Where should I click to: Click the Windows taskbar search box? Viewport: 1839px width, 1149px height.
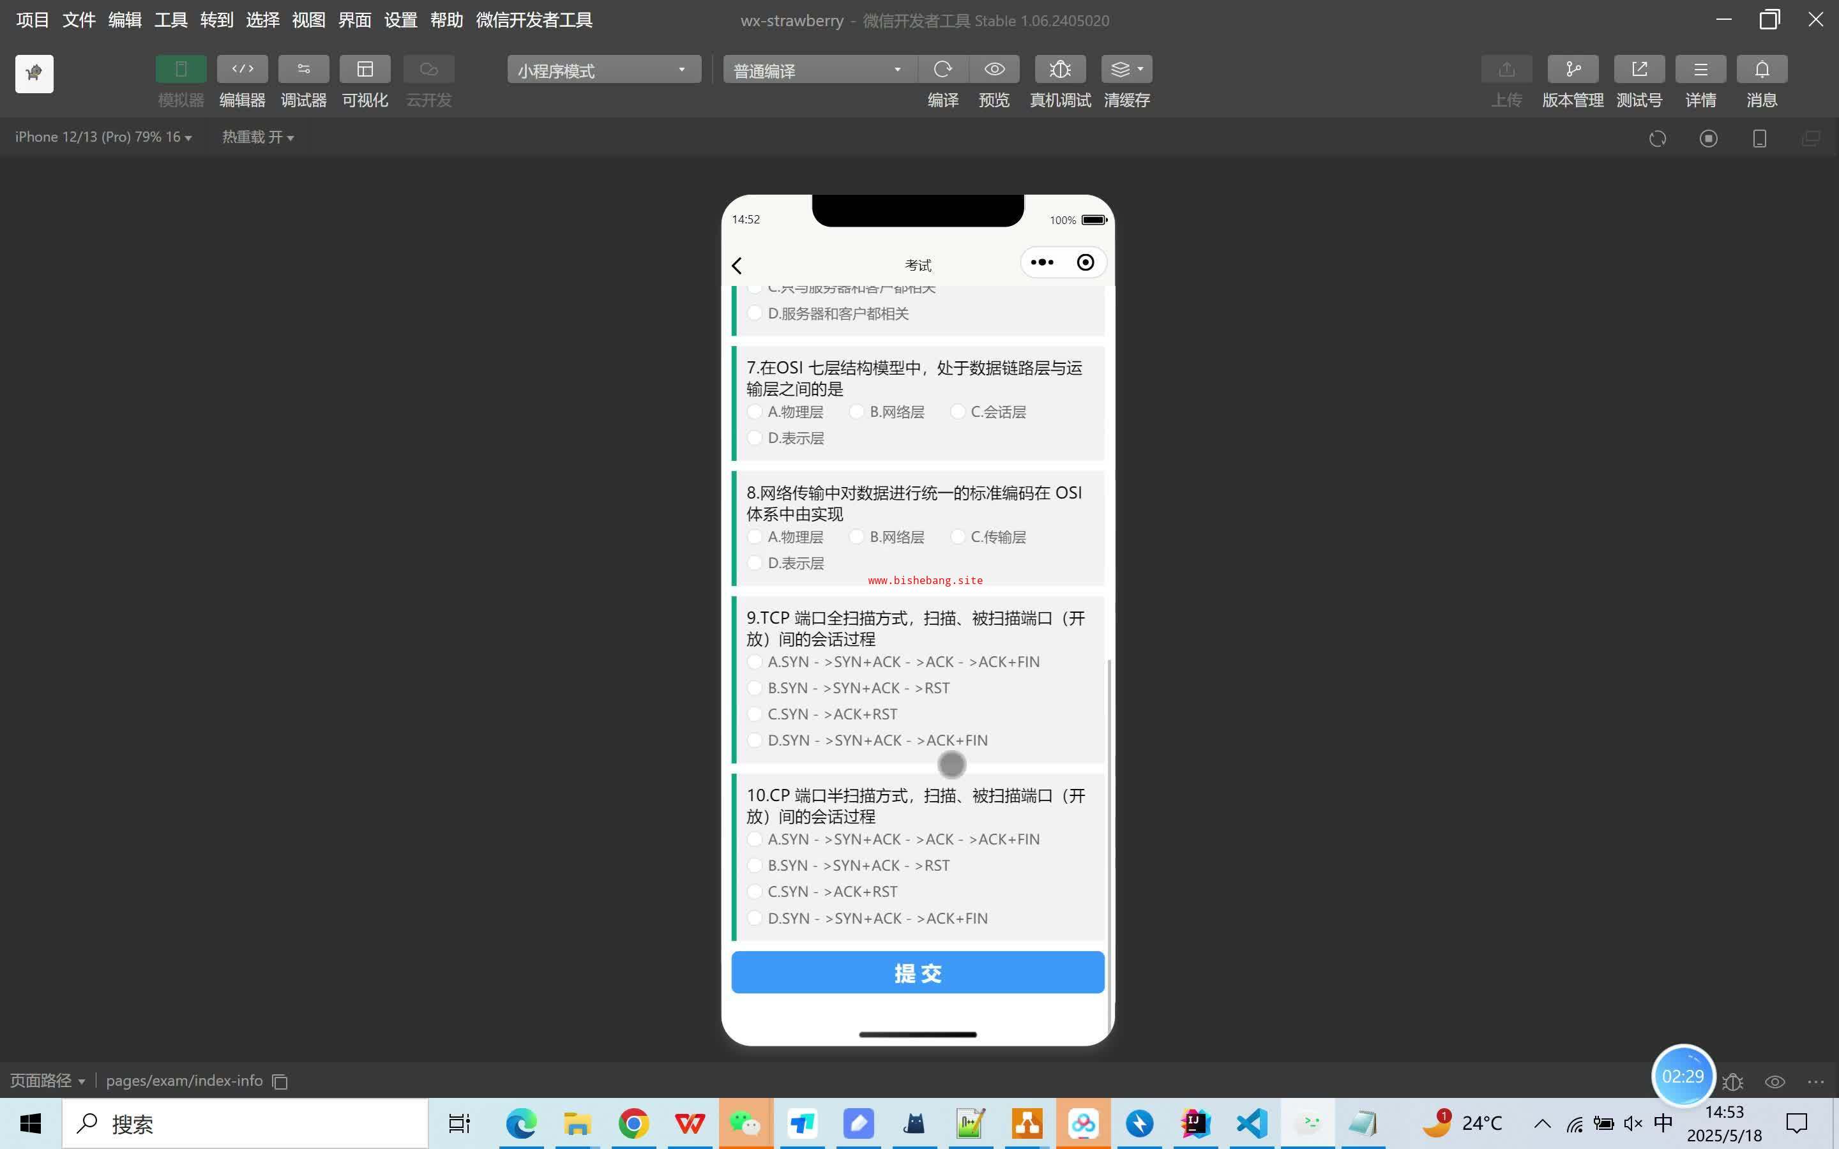[245, 1123]
